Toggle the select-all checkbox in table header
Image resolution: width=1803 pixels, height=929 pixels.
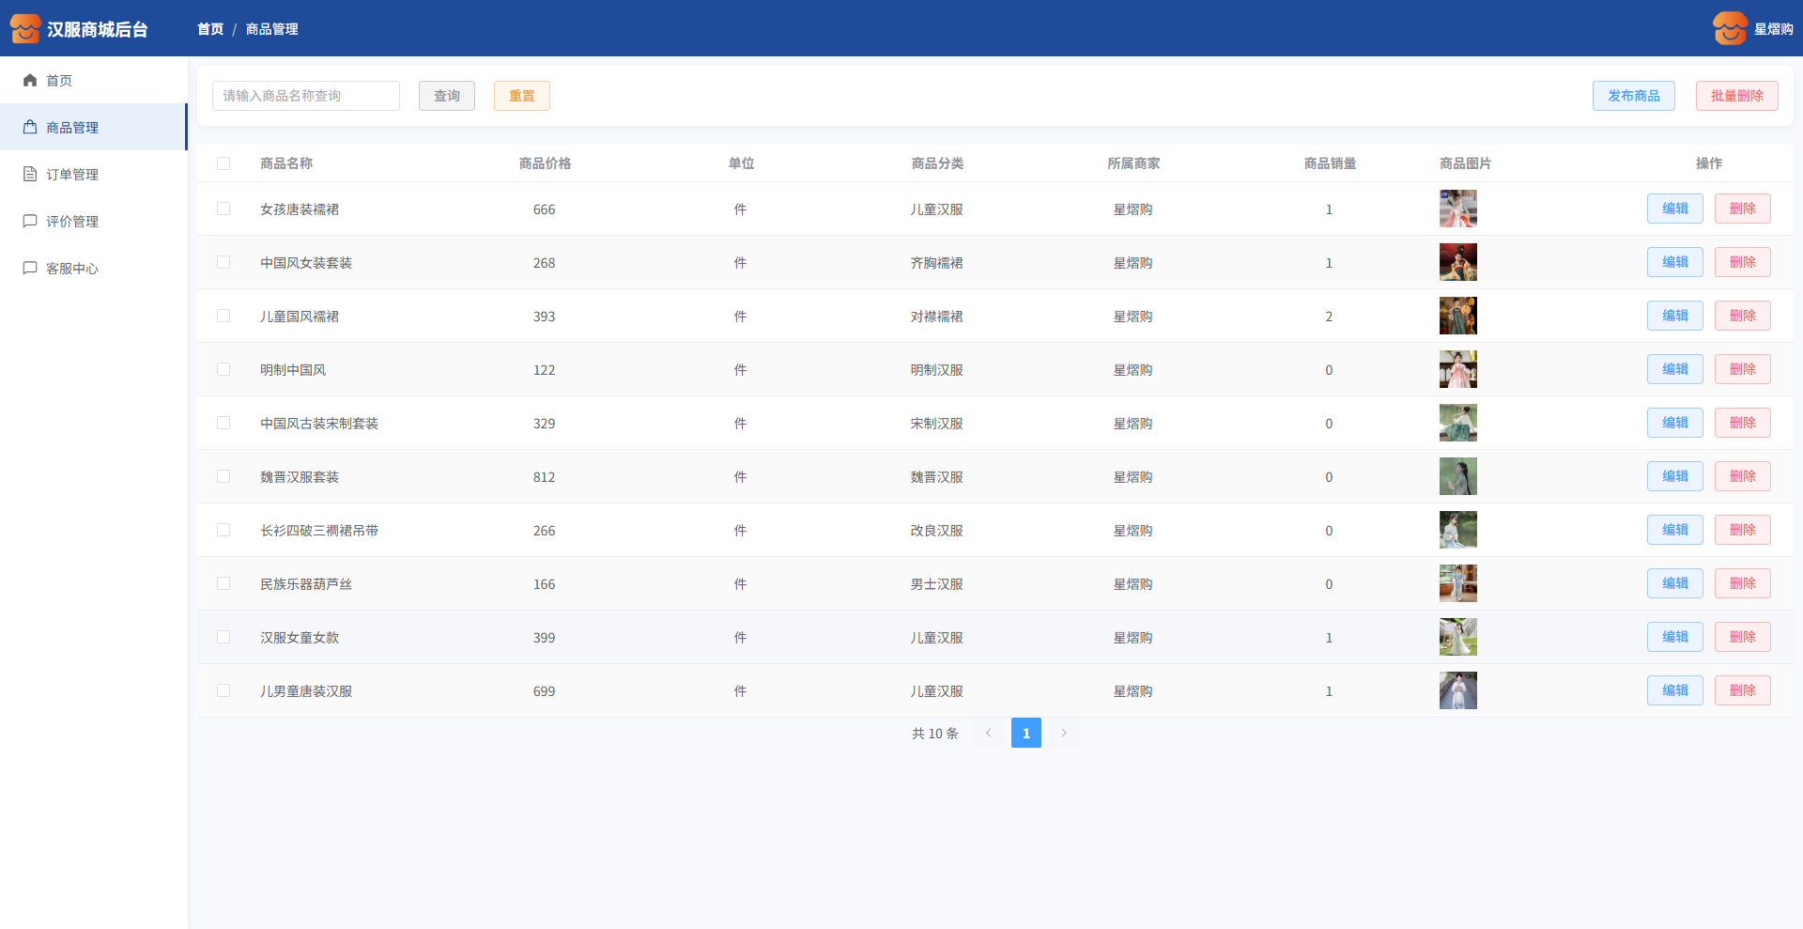point(223,163)
